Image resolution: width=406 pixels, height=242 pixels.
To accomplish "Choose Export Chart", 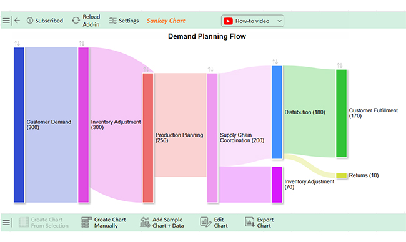I will coord(265,222).
